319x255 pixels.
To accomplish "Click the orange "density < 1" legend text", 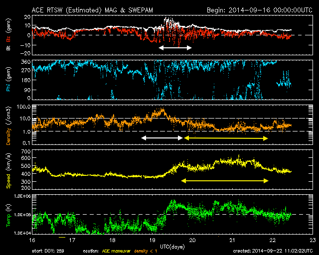I will [x=146, y=251].
